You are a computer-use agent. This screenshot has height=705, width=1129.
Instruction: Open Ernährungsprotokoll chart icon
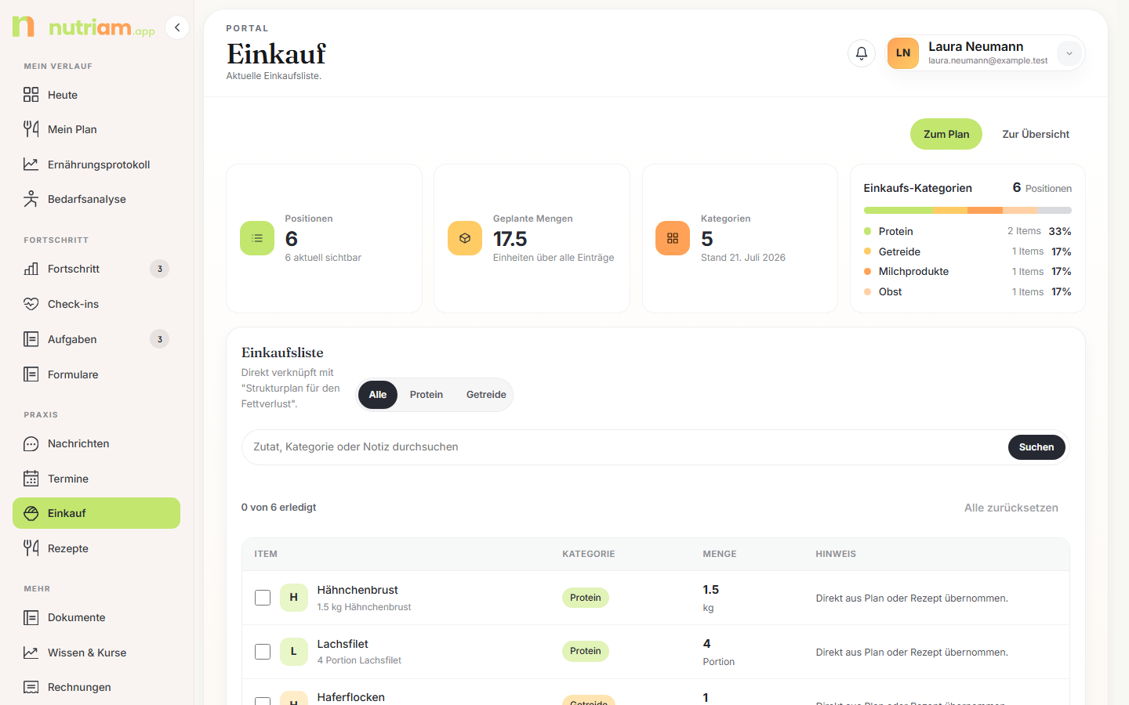coord(31,164)
